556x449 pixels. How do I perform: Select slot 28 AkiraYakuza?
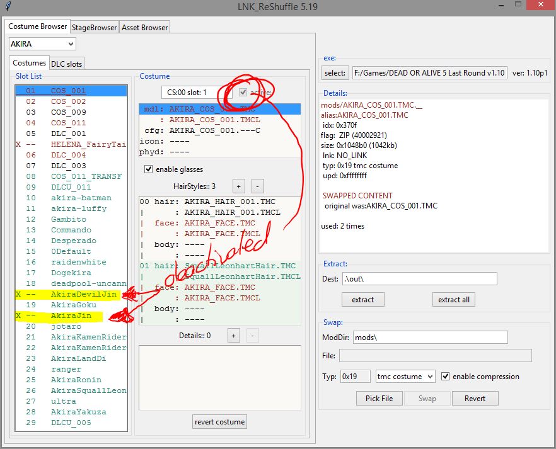pos(71,412)
